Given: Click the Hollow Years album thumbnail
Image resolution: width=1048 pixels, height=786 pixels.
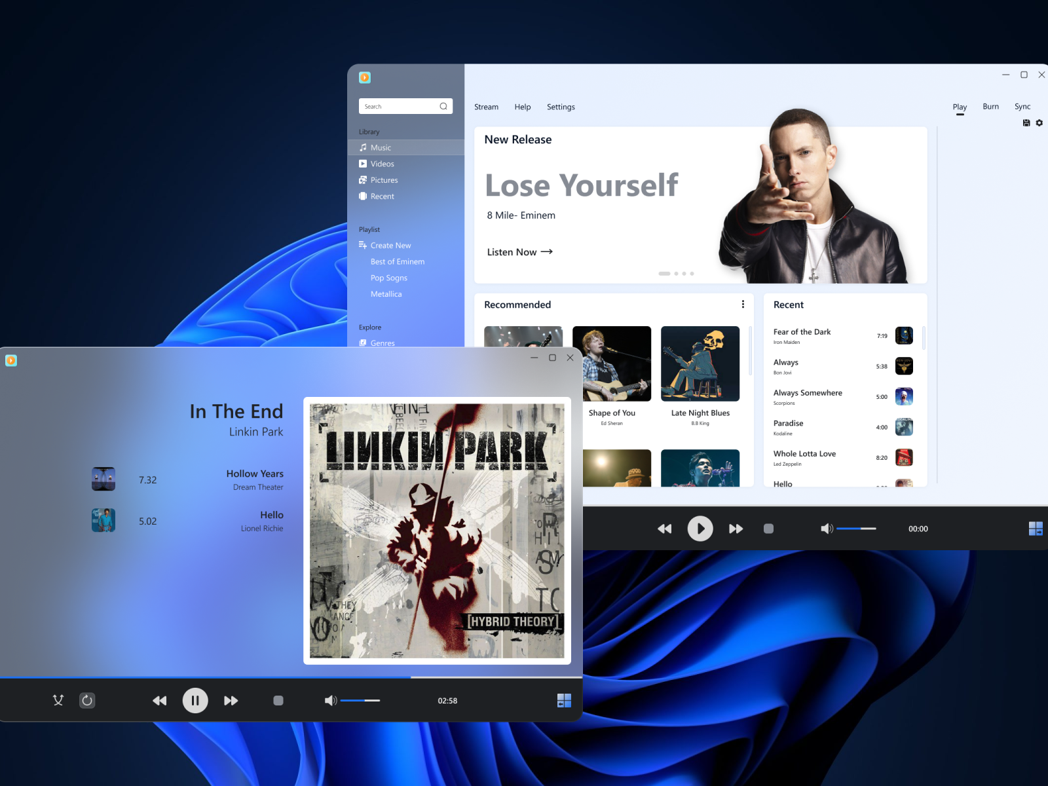Looking at the screenshot, I should 103,479.
